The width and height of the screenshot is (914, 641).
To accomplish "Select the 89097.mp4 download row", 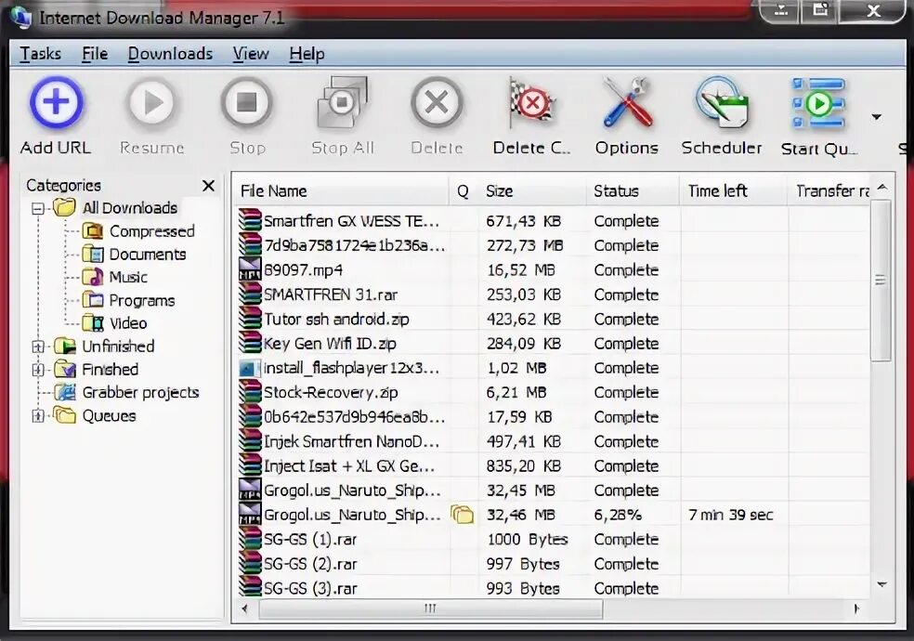I will point(553,270).
